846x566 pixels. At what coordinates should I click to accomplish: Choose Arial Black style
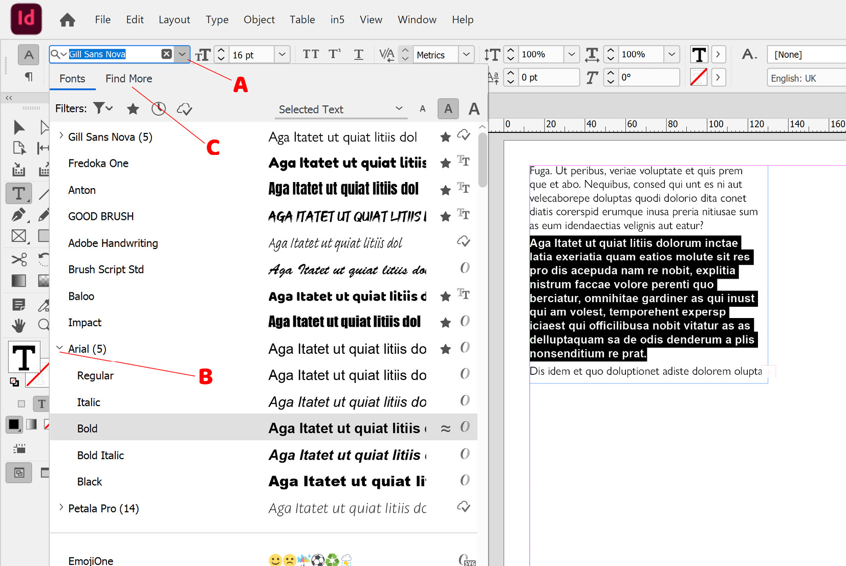(x=264, y=481)
